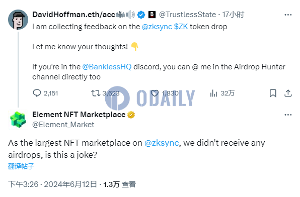Screen dimensions: 300x197
Task: Click the retweet icon showing 3,623
Action: (x=95, y=93)
